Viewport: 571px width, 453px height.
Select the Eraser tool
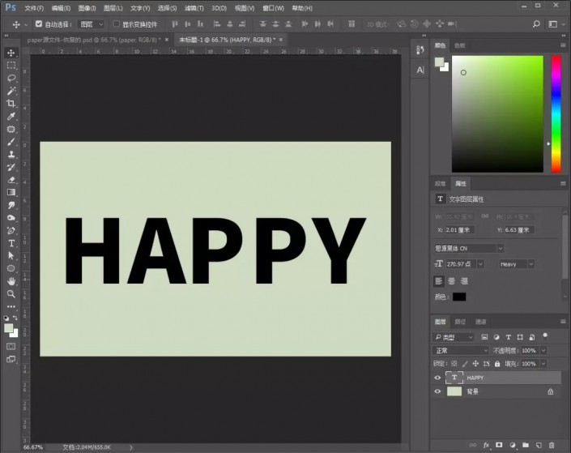coord(11,180)
